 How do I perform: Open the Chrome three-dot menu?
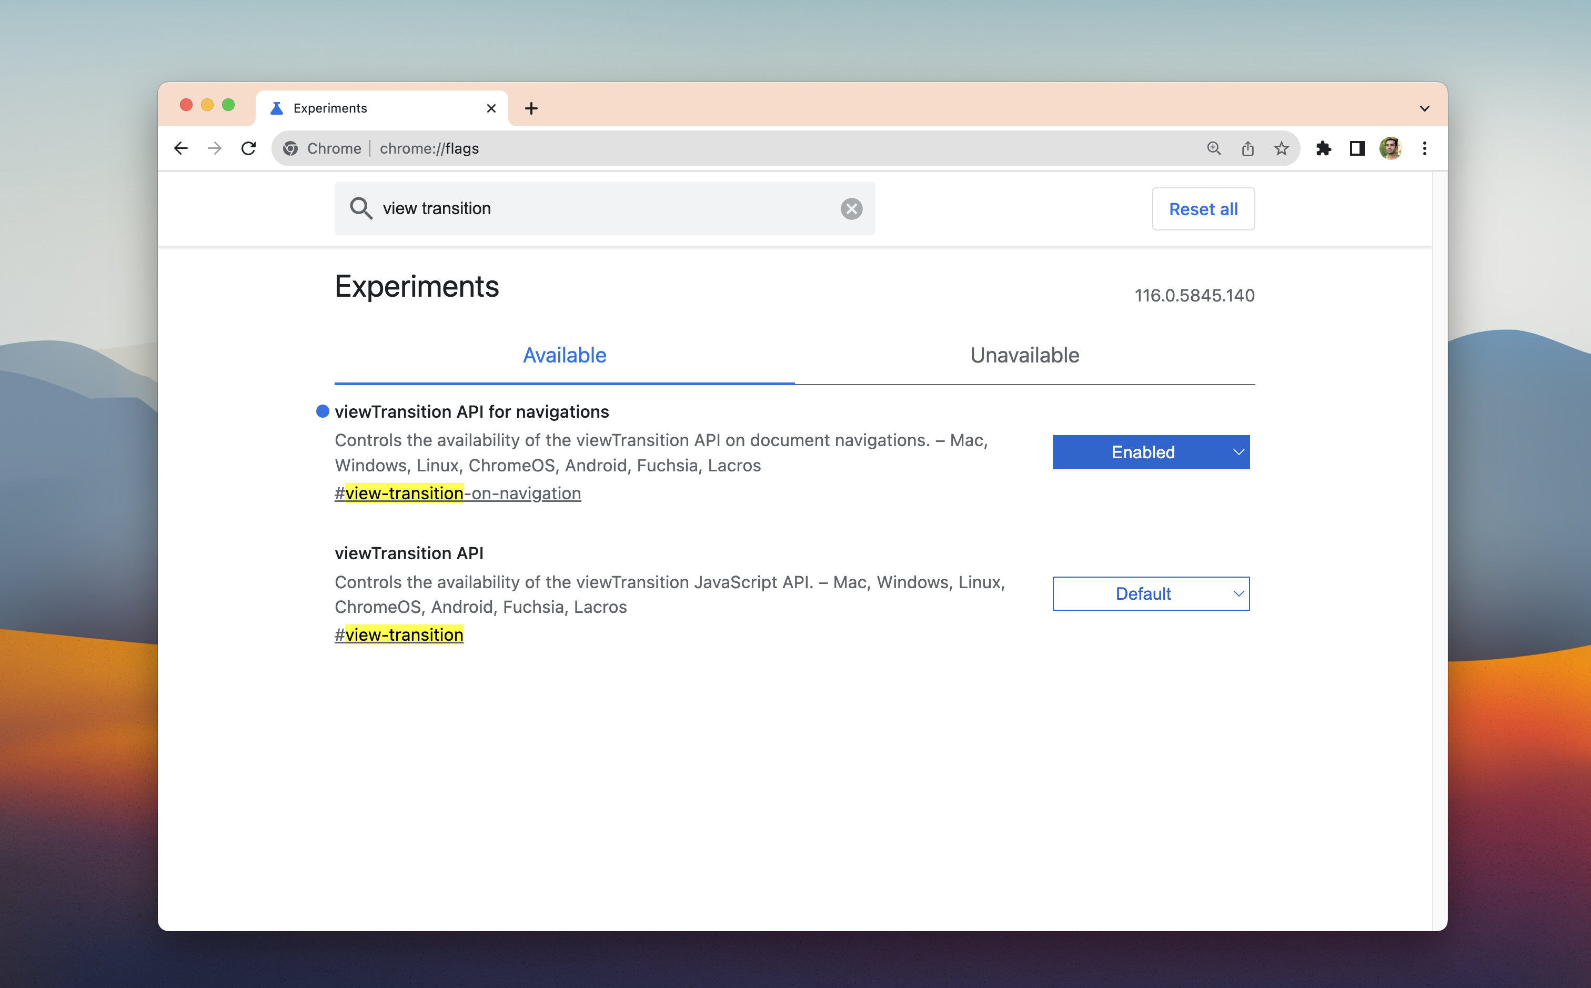point(1424,148)
